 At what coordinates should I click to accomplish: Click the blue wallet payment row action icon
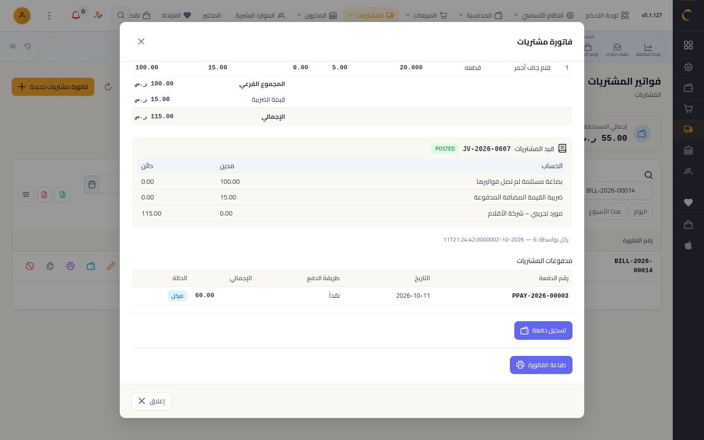point(91,266)
